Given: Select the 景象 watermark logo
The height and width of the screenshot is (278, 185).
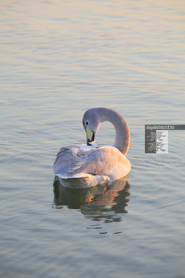Looking at the screenshot, I should coord(156,141).
